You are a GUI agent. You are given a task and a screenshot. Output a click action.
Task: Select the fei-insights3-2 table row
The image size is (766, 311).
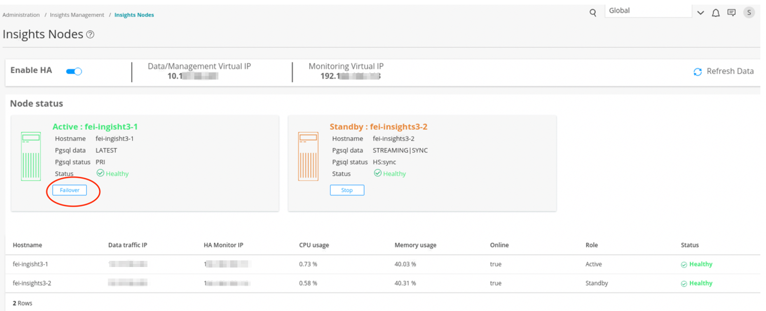[32, 283]
